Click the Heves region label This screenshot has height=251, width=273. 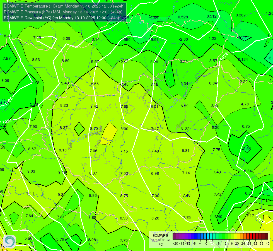pos(146,94)
